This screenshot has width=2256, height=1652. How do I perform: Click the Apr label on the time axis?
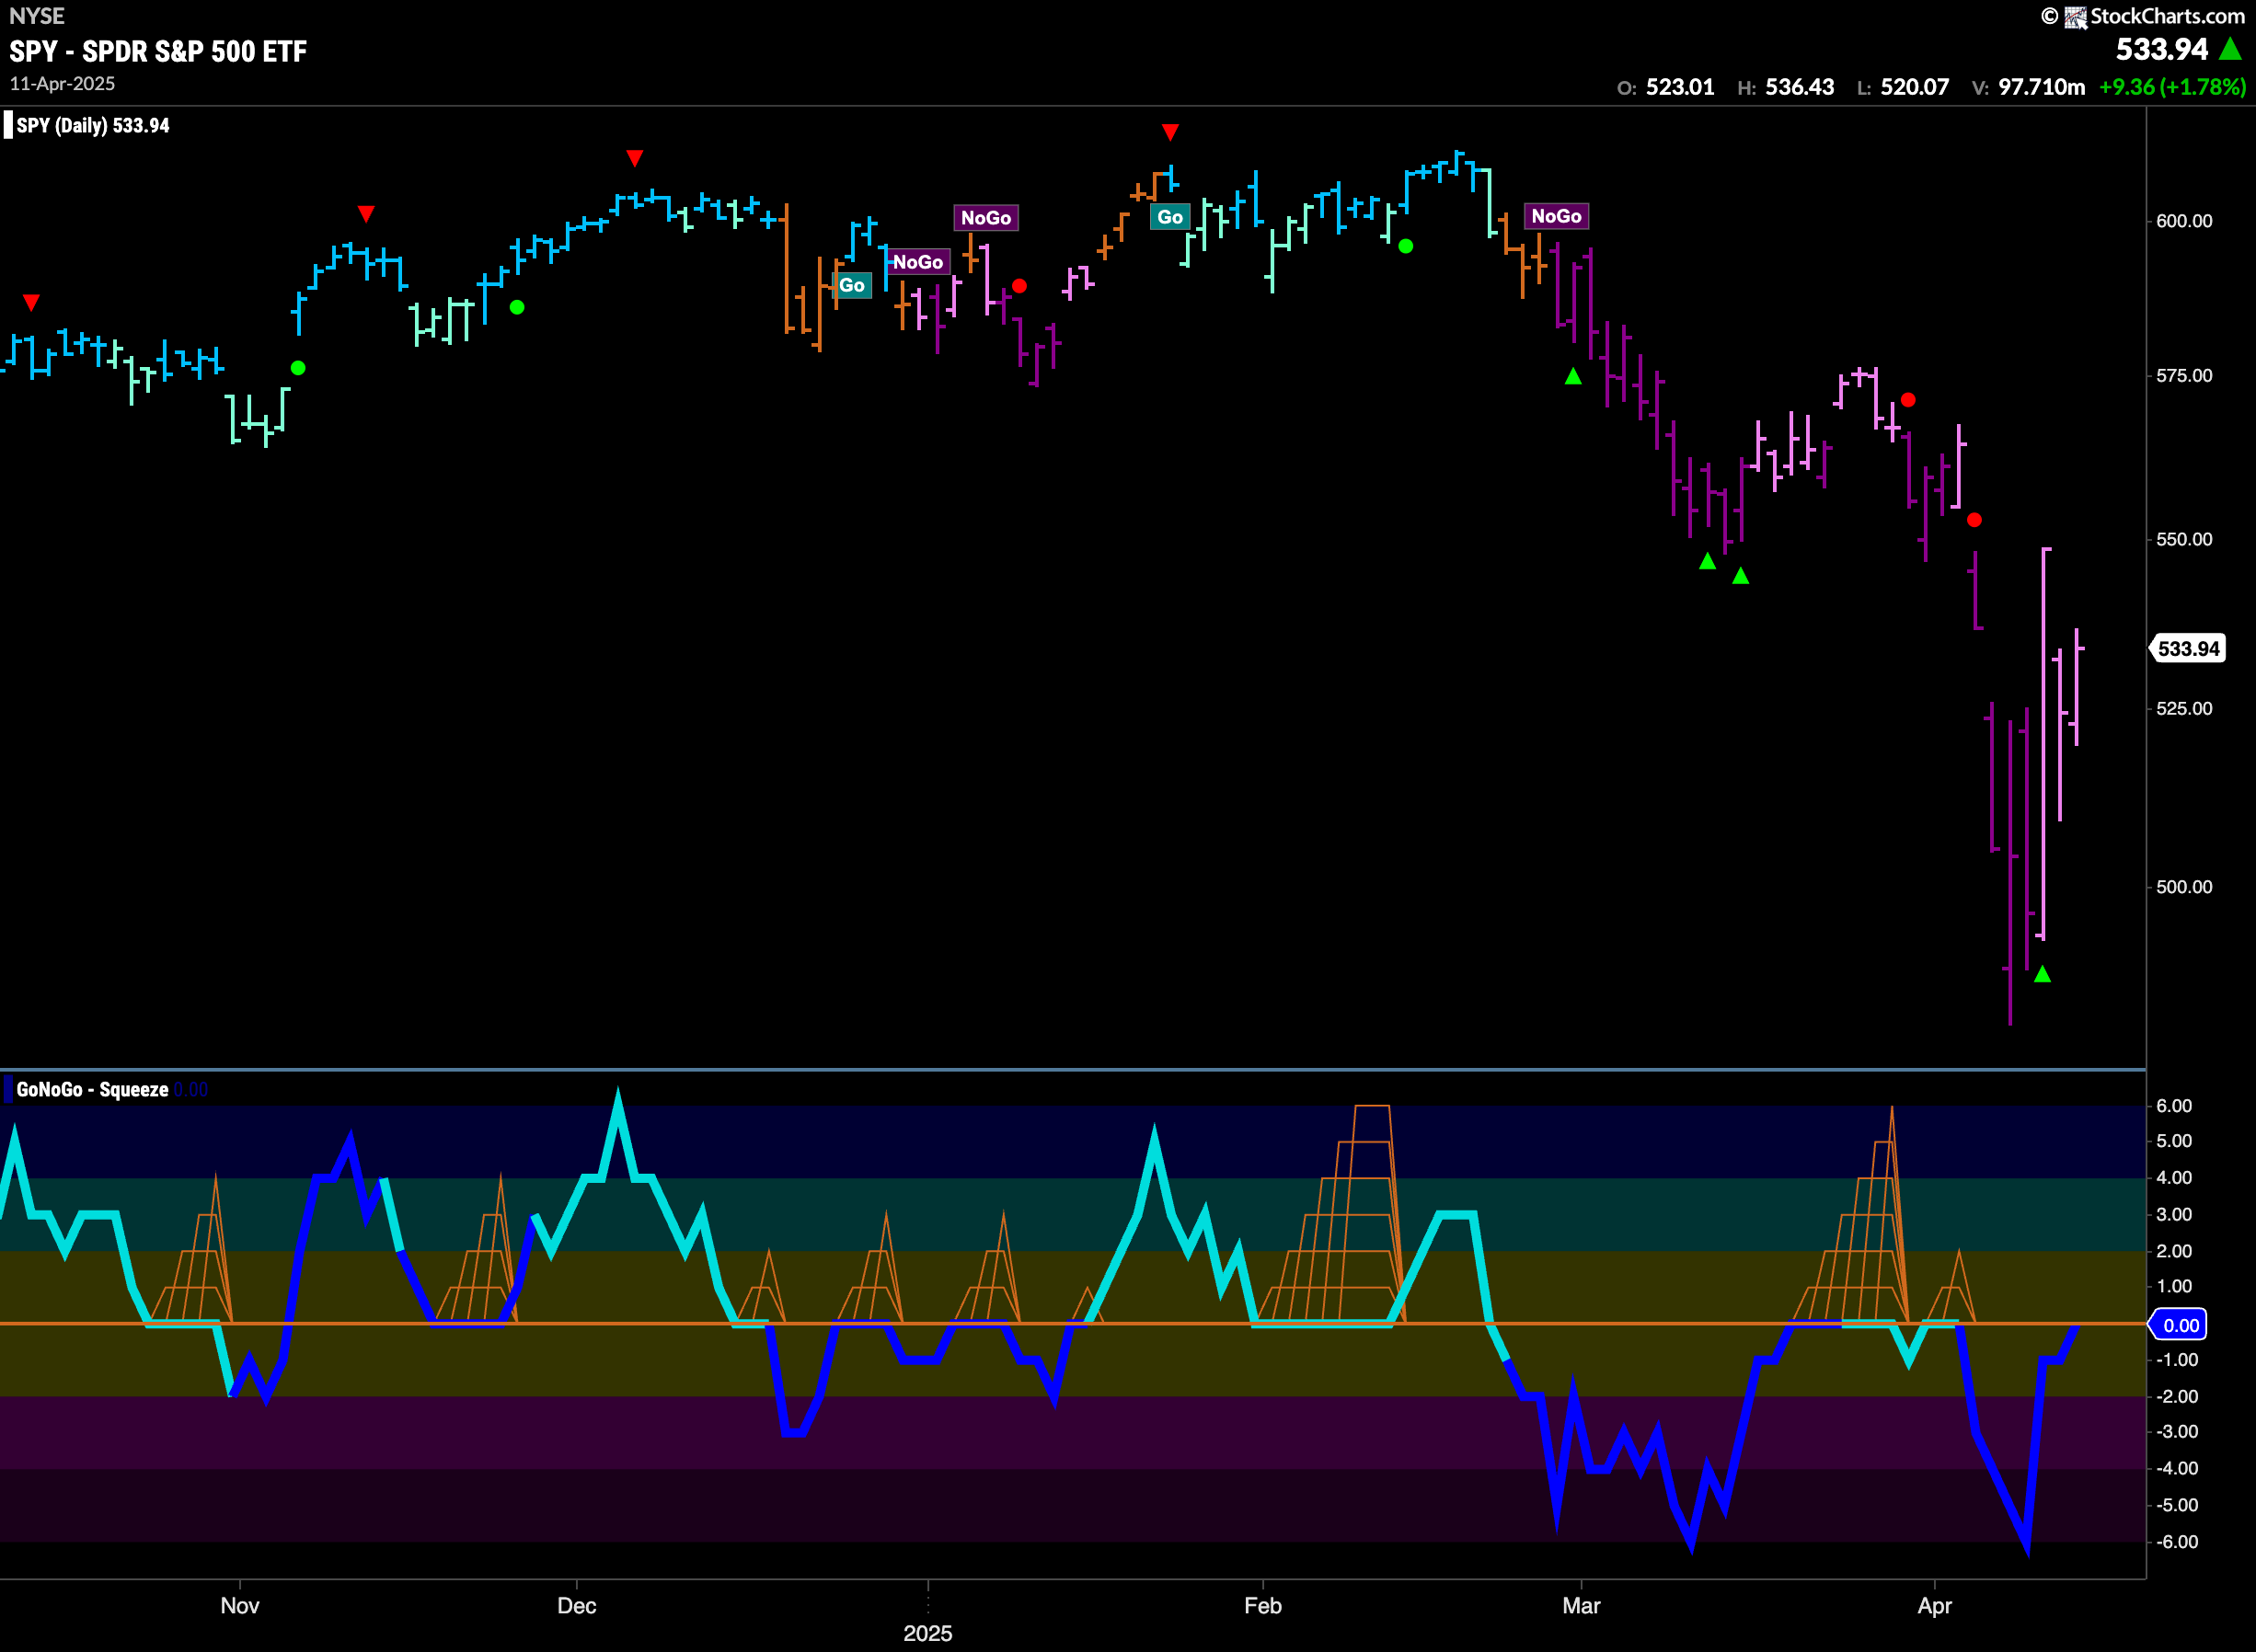tap(1935, 1605)
